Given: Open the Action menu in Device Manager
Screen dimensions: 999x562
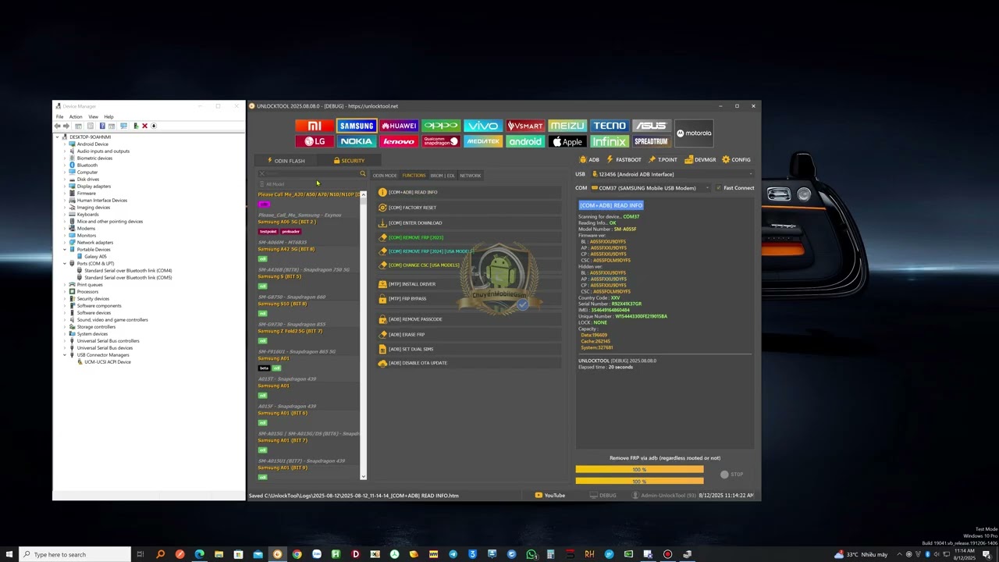Looking at the screenshot, I should tap(76, 117).
